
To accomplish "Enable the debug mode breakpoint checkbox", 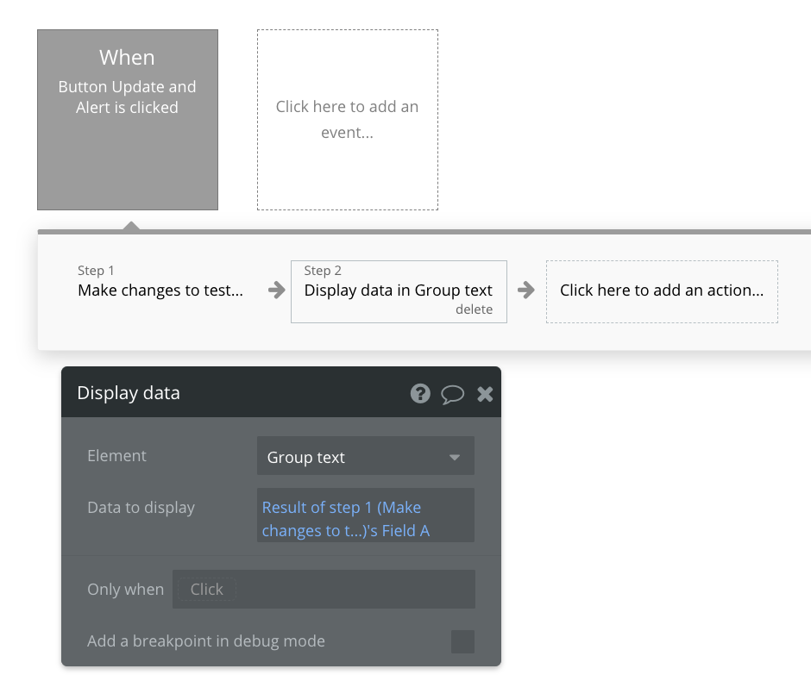I will [462, 641].
